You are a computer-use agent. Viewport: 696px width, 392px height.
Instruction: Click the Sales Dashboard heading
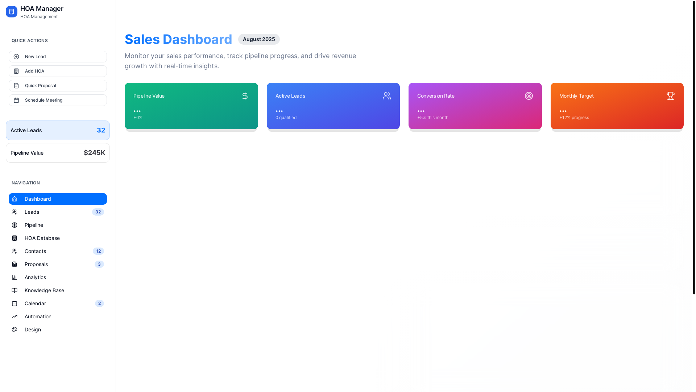point(178,39)
